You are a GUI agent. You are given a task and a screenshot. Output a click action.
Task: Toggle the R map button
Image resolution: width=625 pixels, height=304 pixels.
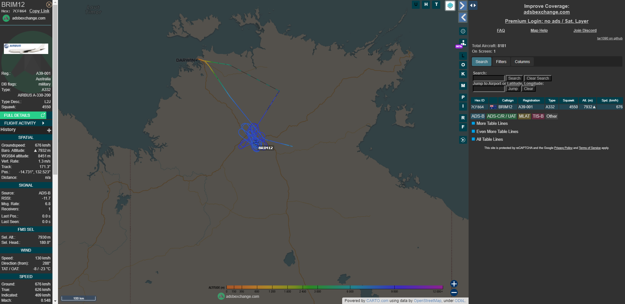pyautogui.click(x=463, y=118)
